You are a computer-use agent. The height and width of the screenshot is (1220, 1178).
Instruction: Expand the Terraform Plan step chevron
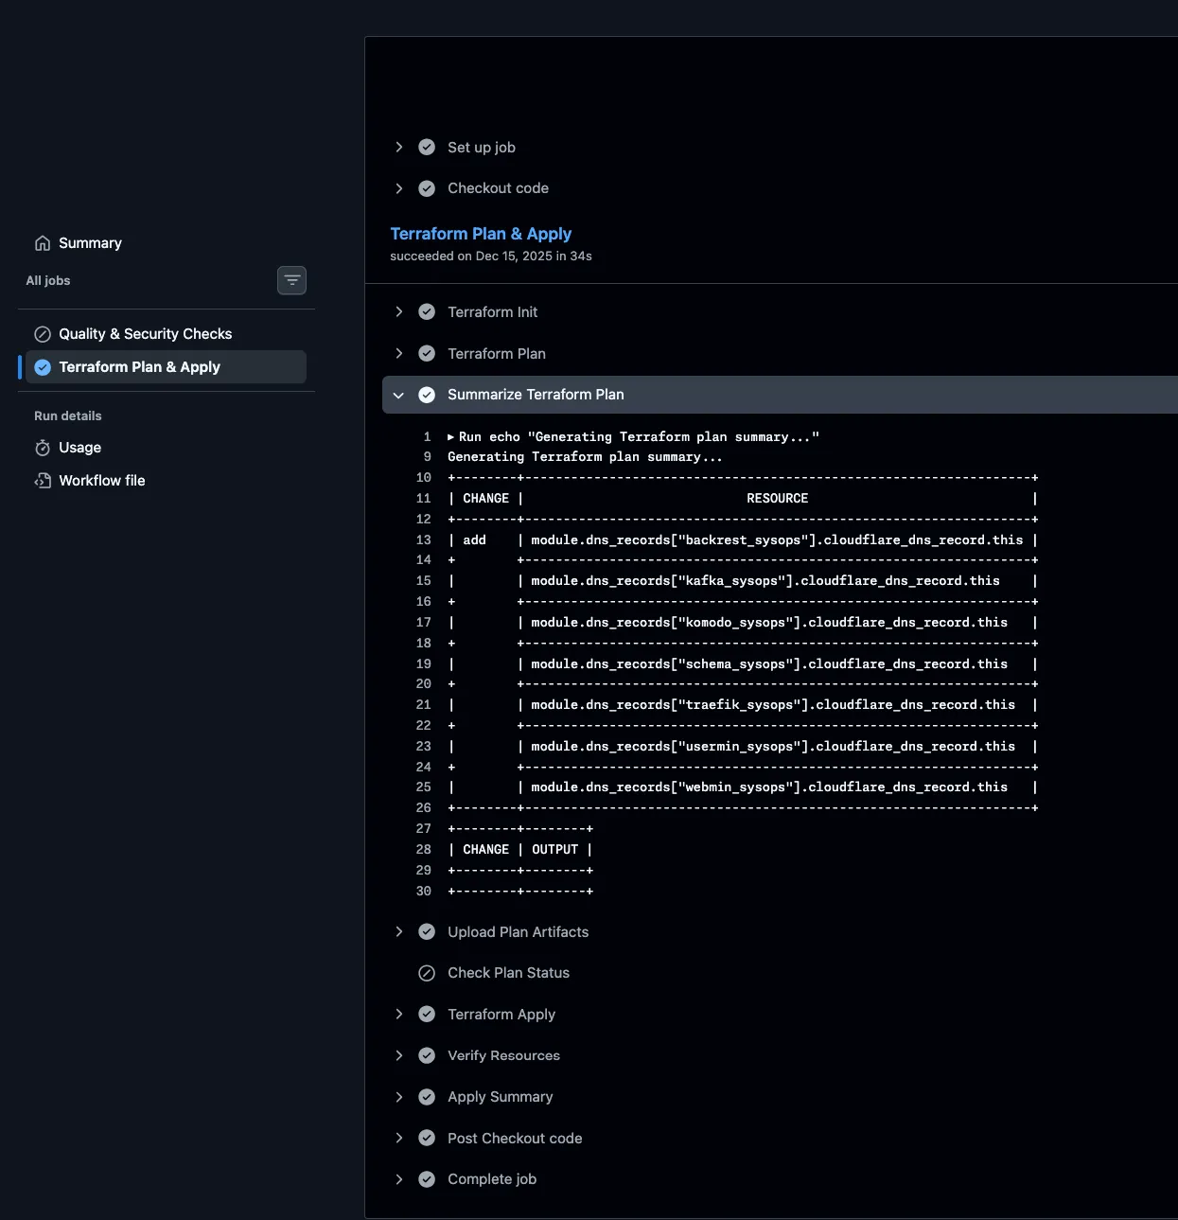click(398, 354)
